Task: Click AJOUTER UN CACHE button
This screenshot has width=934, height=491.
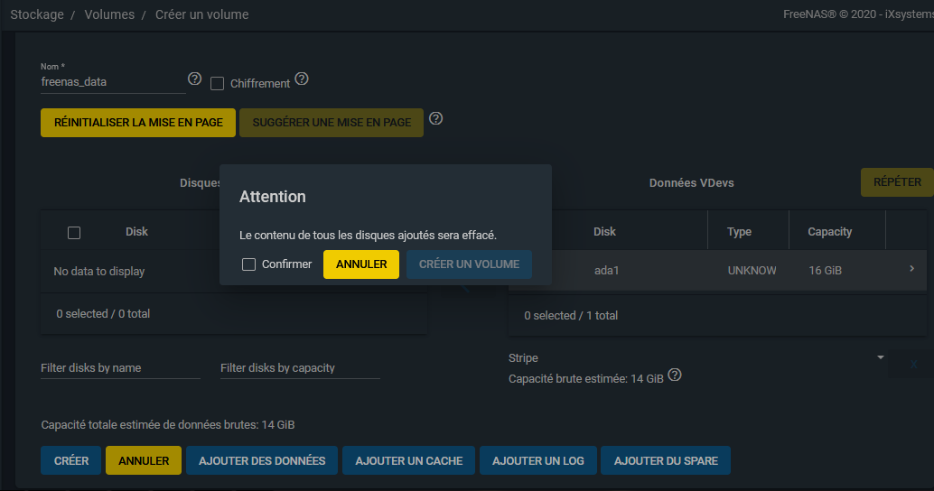Action: [x=408, y=460]
